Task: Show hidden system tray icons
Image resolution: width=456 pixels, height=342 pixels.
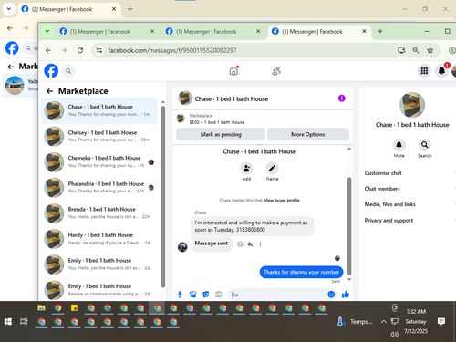Action: pyautogui.click(x=384, y=322)
